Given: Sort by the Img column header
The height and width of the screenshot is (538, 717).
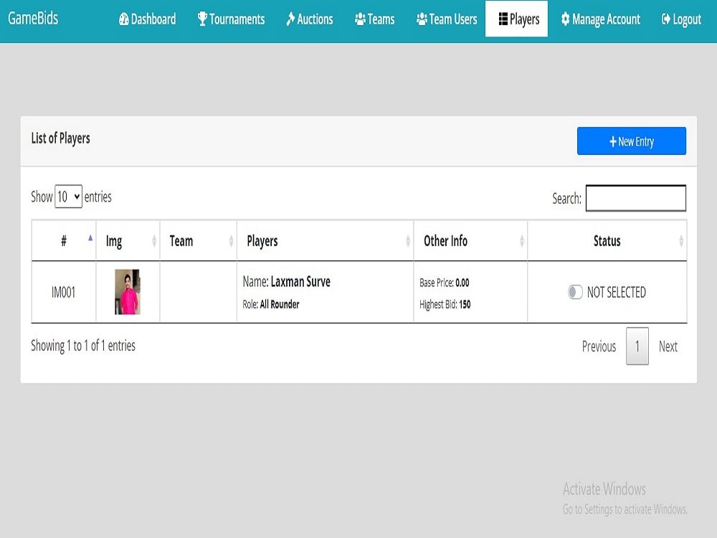Looking at the screenshot, I should click(128, 240).
